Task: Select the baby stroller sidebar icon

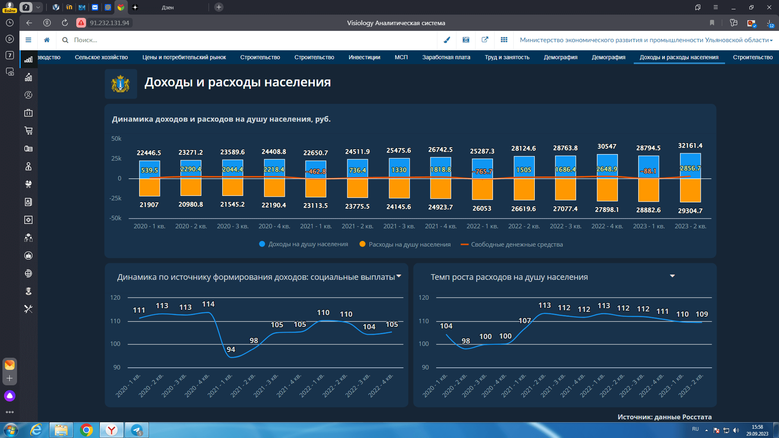Action: coord(28,184)
